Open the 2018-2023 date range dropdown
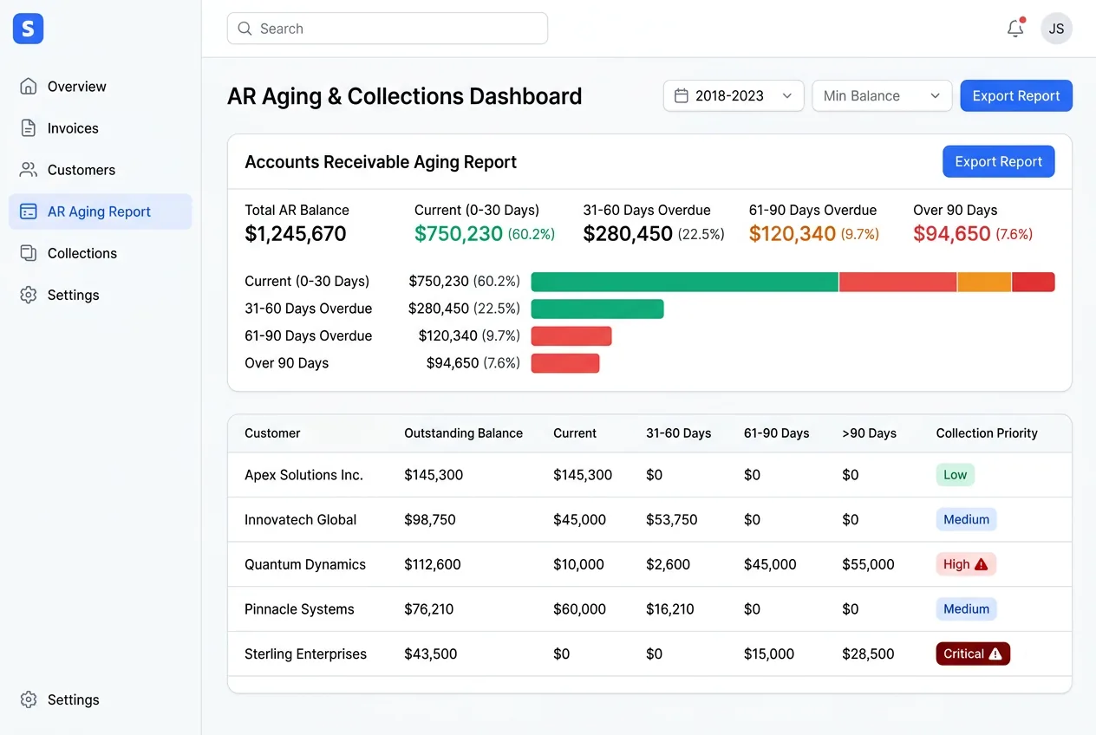The width and height of the screenshot is (1096, 735). coord(733,95)
